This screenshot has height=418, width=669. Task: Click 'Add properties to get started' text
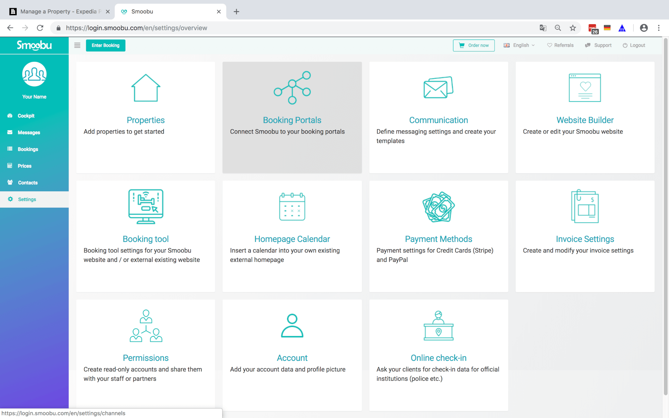(x=124, y=132)
